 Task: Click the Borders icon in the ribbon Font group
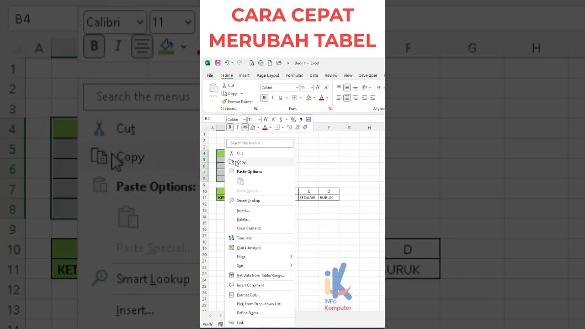294,98
